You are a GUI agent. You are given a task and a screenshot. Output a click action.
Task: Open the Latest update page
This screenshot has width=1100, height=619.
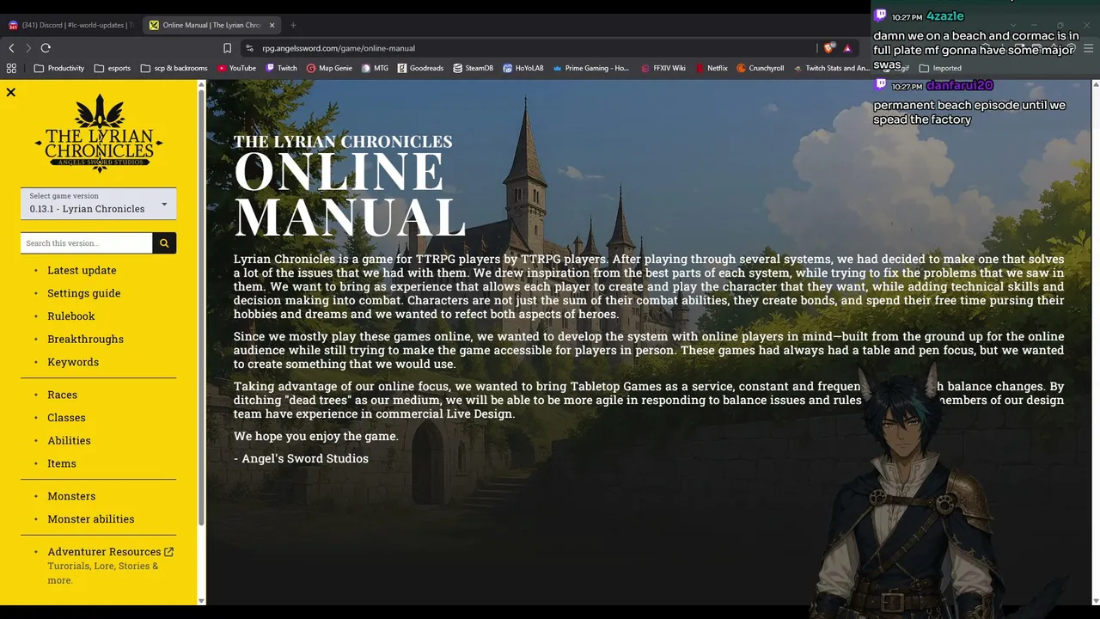[x=82, y=270]
